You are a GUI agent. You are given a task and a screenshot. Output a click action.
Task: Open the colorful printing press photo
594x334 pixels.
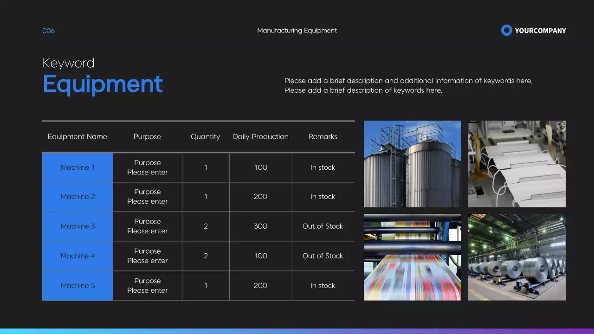[412, 257]
